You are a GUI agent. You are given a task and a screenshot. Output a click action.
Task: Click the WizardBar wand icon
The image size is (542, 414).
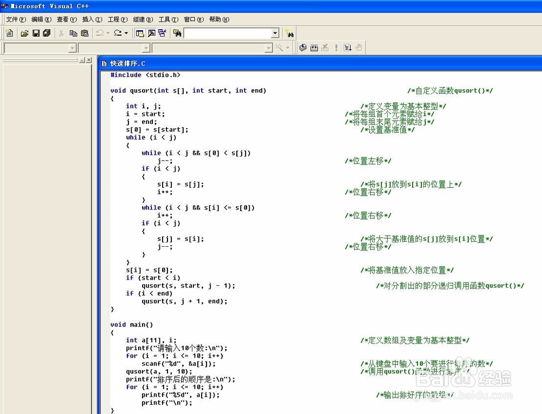(x=279, y=48)
